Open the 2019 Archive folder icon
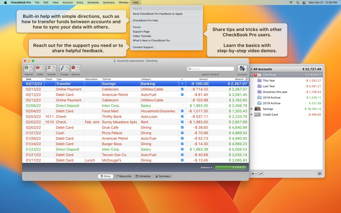Image resolution: width=341 pixels, height=213 pixels. click(x=260, y=103)
